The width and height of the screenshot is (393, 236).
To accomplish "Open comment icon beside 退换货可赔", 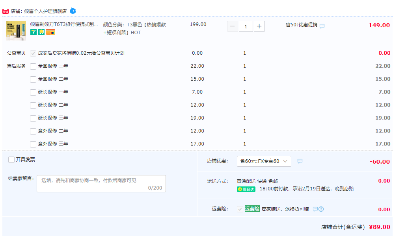I will (x=315, y=209).
